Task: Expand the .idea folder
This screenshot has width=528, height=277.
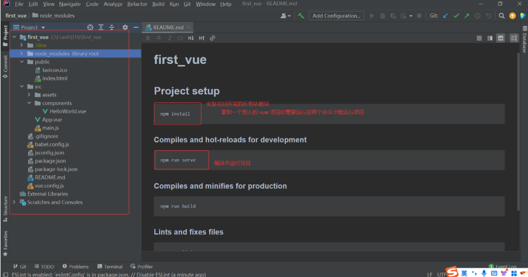Action: [22, 45]
